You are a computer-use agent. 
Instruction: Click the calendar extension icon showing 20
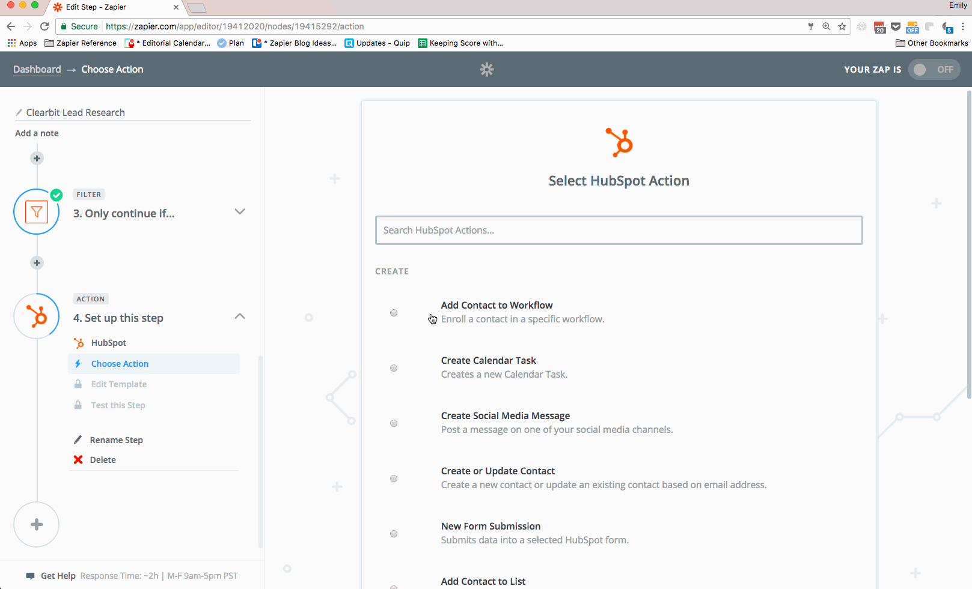[880, 26]
